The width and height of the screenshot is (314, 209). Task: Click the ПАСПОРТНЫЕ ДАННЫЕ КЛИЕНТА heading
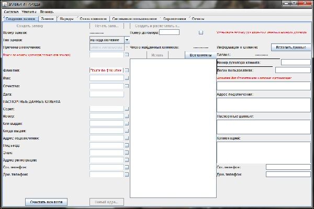coord(31,101)
